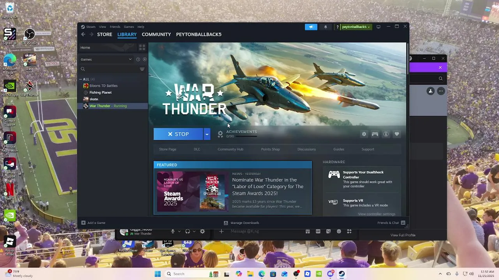Open the Games menu
Screen dimensions: 499x280
129,27
